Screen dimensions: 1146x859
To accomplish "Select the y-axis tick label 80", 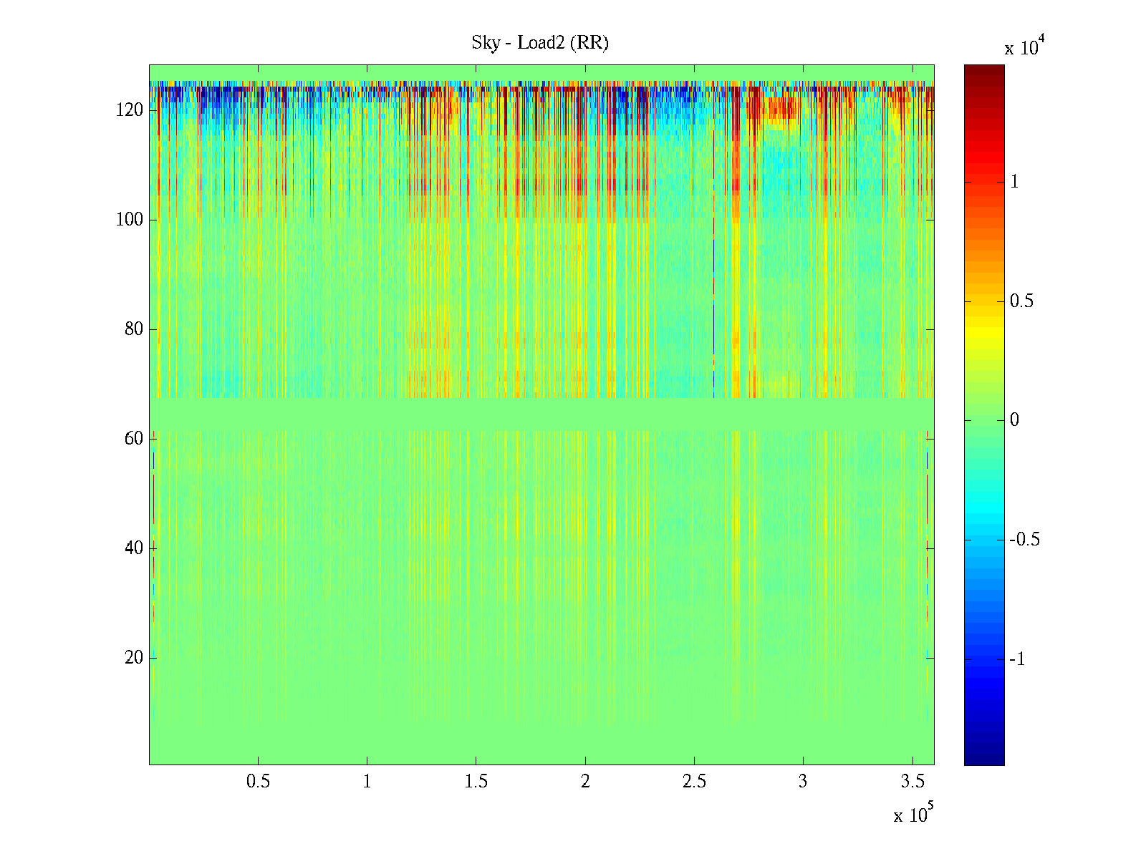I will tap(134, 329).
